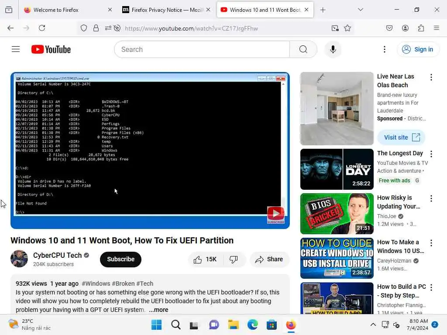Screen dimensions: 447x335
Task: Focus the YouTube Search field
Action: [202, 49]
